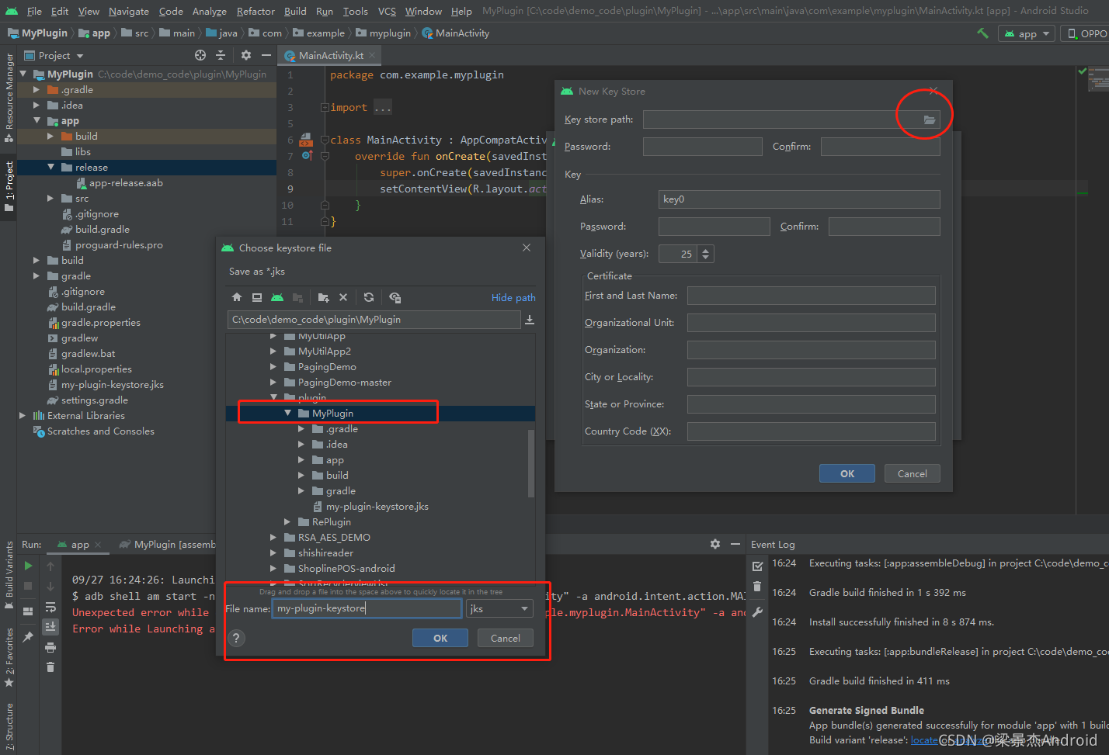This screenshot has width=1109, height=755.
Task: Click File name input field
Action: click(x=367, y=608)
